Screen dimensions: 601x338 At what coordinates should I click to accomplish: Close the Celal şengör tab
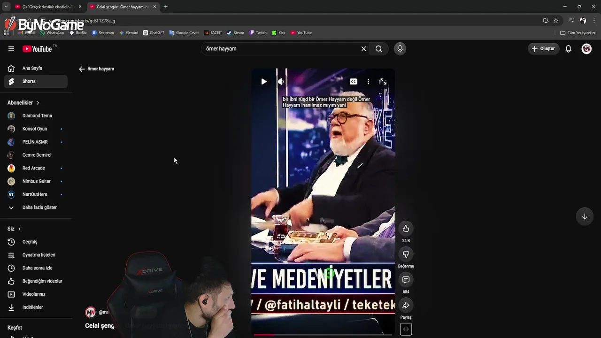(x=154, y=7)
